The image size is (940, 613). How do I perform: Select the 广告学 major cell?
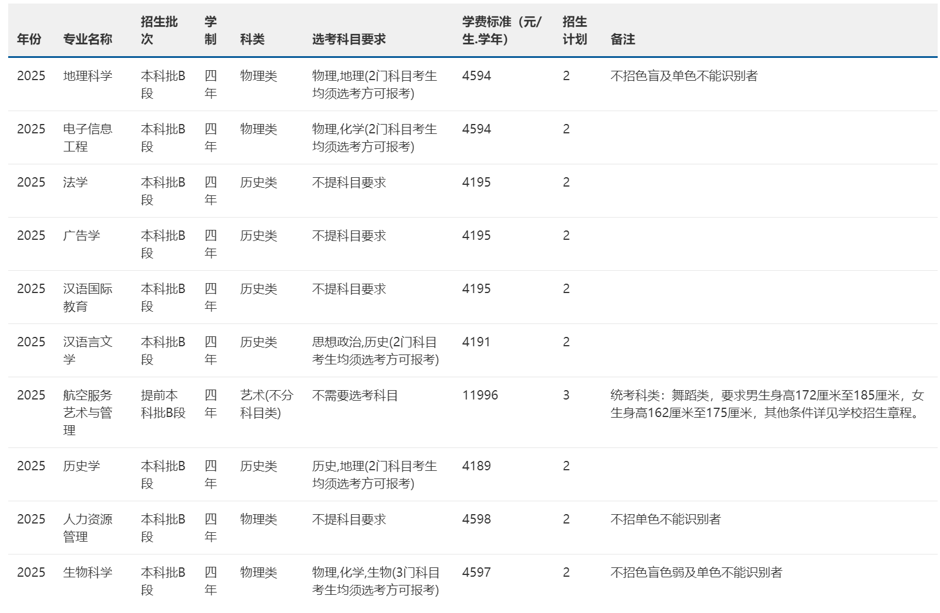(81, 236)
